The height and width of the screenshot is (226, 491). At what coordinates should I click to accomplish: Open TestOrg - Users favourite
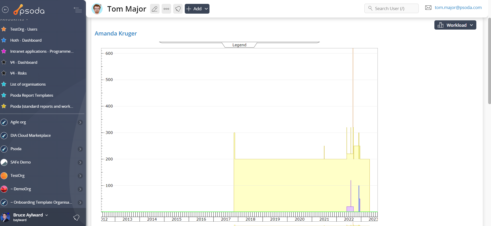[x=24, y=29]
